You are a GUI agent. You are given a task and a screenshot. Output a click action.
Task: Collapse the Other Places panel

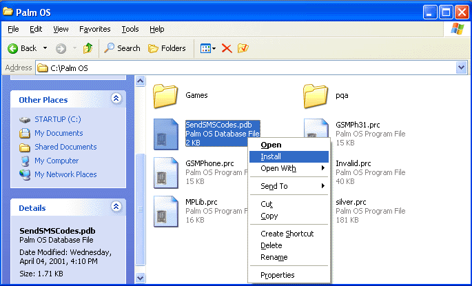pyautogui.click(x=116, y=99)
